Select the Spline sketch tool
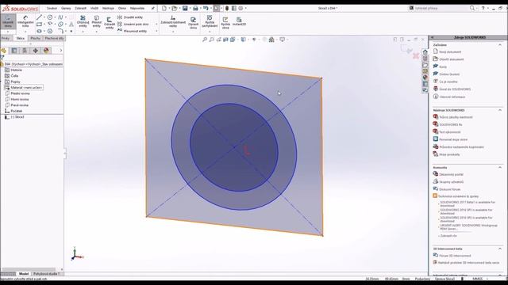This screenshot has height=285, width=508. pyautogui.click(x=60, y=17)
